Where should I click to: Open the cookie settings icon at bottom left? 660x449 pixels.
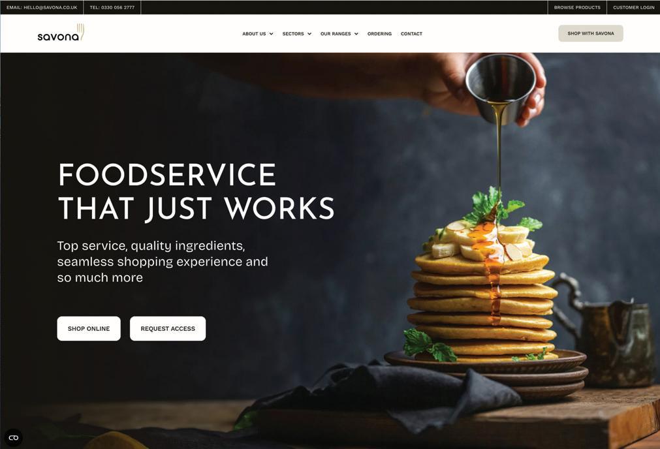14,438
